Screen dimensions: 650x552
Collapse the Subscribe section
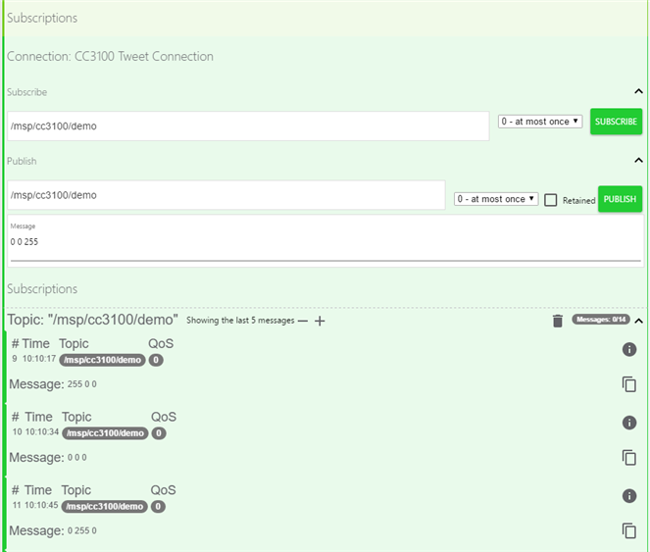[638, 91]
